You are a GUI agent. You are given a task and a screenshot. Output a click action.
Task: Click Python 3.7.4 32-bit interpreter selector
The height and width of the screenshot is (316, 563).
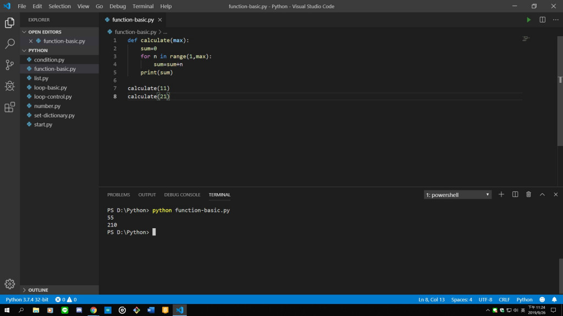pyautogui.click(x=27, y=300)
